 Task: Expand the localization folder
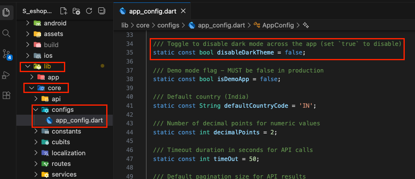(x=68, y=153)
